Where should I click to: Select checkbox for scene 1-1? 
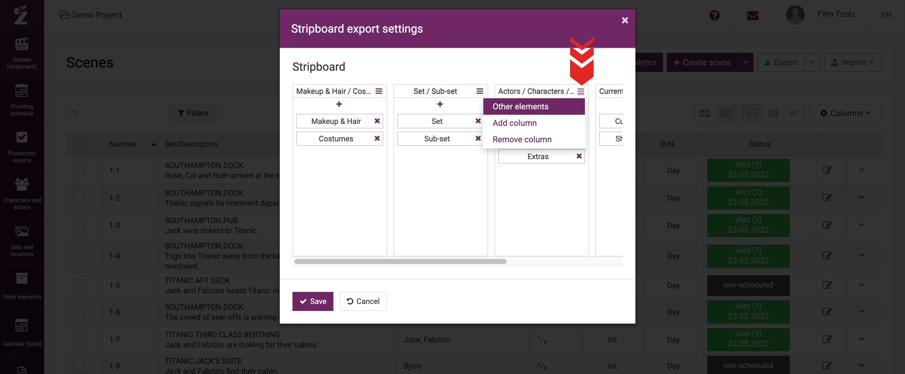(79, 170)
